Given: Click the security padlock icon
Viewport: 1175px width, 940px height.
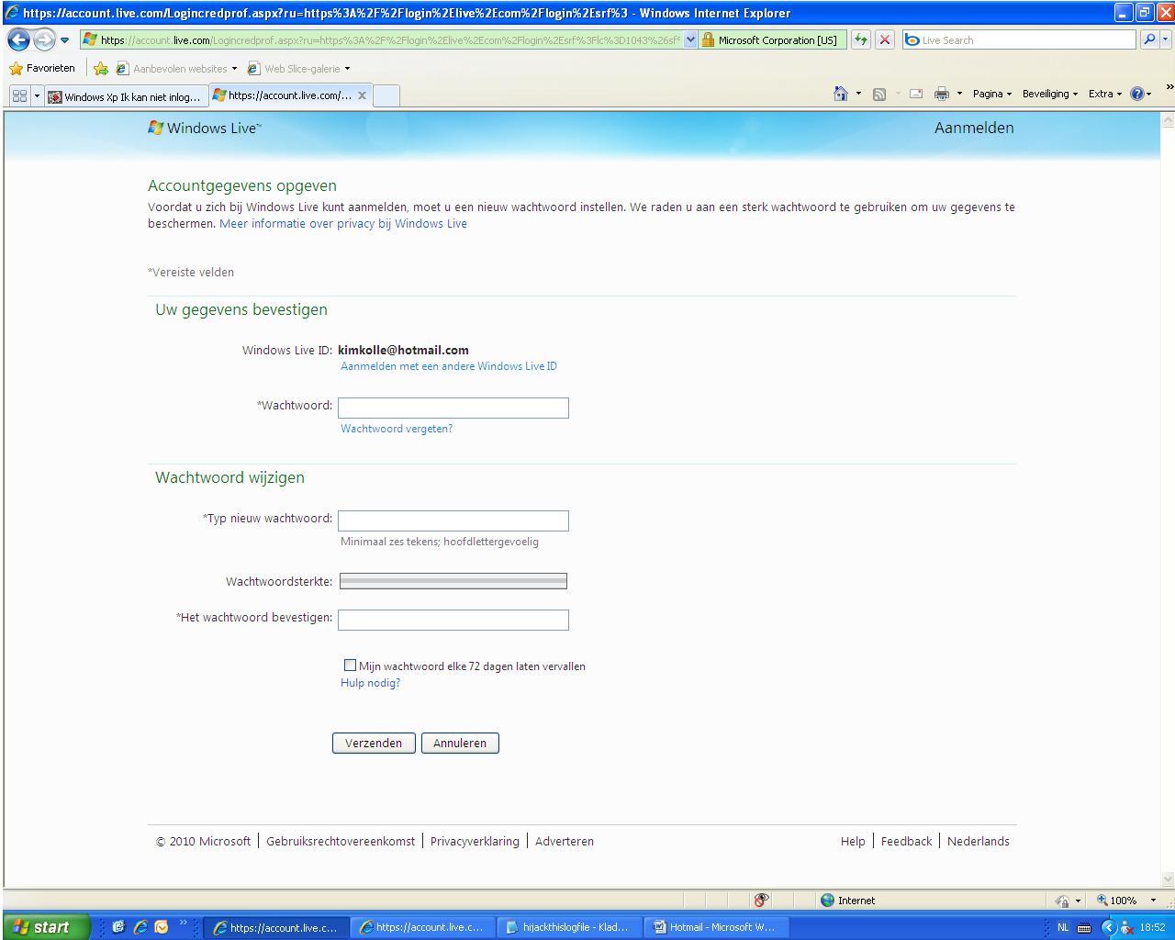Looking at the screenshot, I should tap(708, 40).
